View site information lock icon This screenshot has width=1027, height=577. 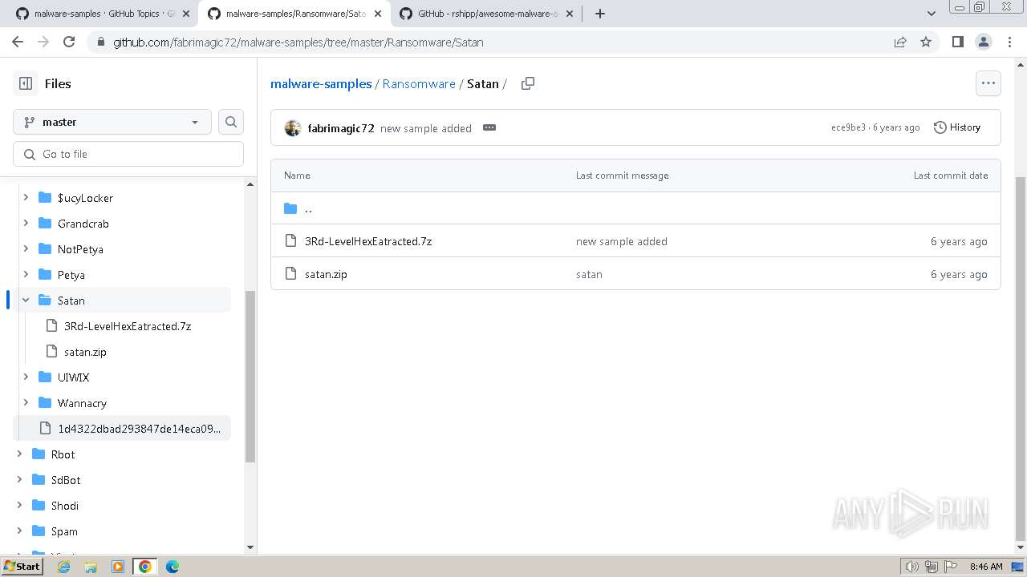point(100,42)
